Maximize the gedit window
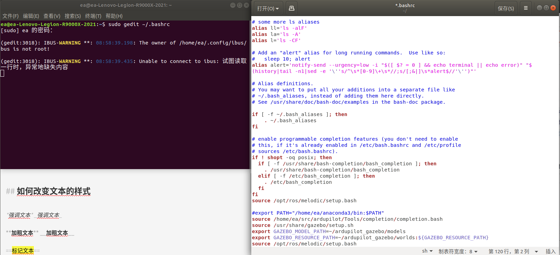The height and width of the screenshot is (255, 560). coord(546,8)
